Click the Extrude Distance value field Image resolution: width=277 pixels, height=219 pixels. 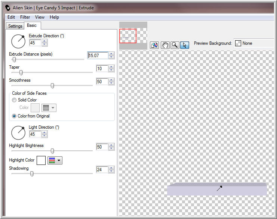(98, 56)
